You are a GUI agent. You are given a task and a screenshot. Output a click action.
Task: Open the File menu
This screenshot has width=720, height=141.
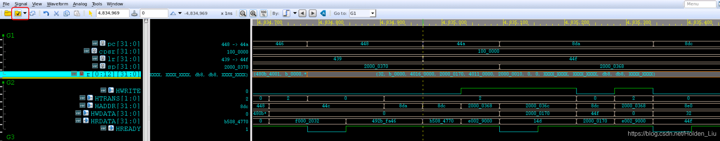[6, 4]
